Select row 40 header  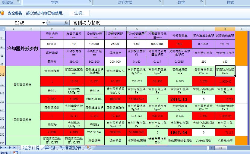pyautogui.click(x=3, y=44)
